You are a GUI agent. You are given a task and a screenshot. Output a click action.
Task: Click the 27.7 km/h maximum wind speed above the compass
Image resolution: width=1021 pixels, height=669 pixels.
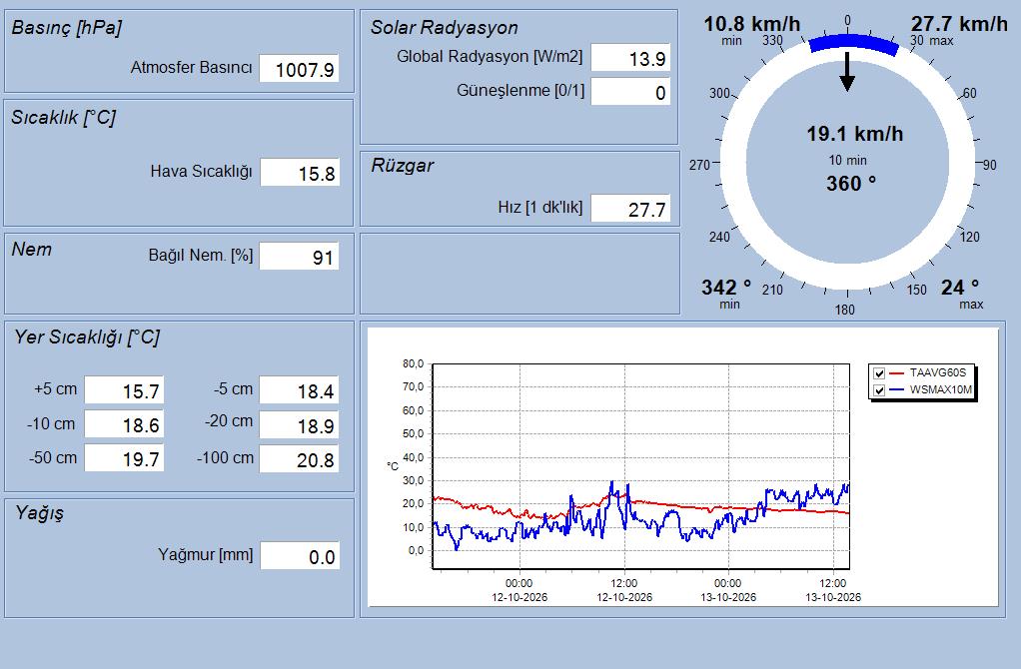click(x=959, y=24)
